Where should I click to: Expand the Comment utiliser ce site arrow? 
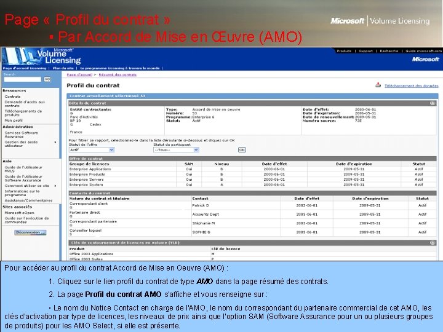55,186
